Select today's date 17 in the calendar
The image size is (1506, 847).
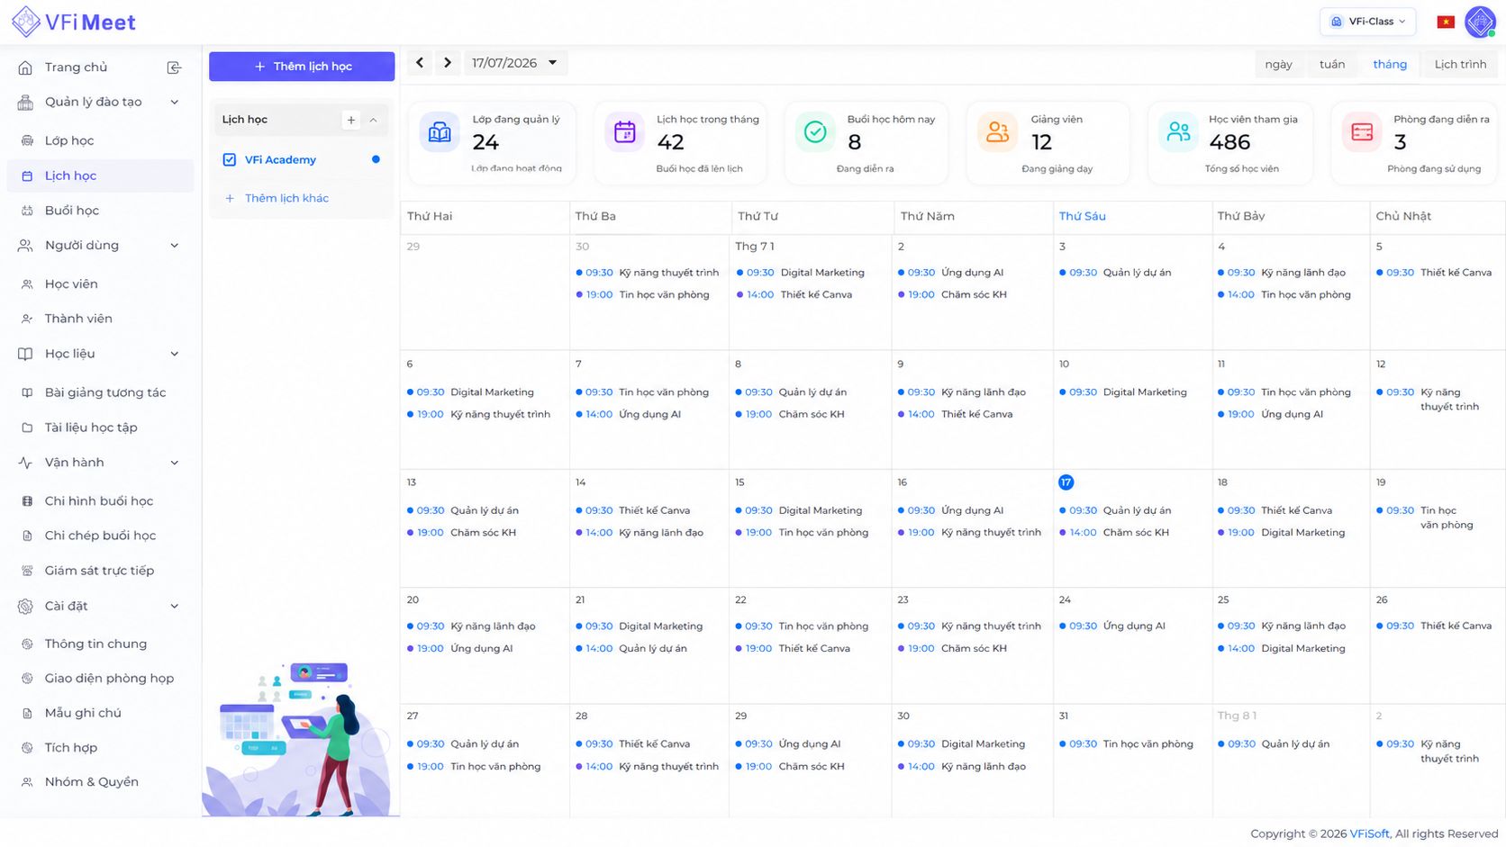(1066, 482)
